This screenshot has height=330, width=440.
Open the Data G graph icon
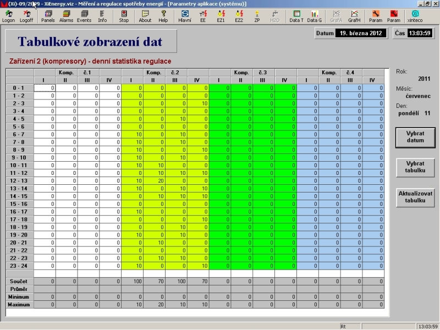[x=314, y=16]
